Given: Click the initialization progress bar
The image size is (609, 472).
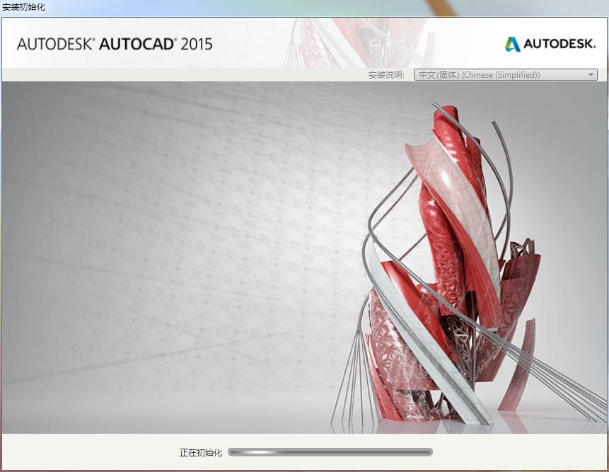Looking at the screenshot, I should tap(332, 451).
